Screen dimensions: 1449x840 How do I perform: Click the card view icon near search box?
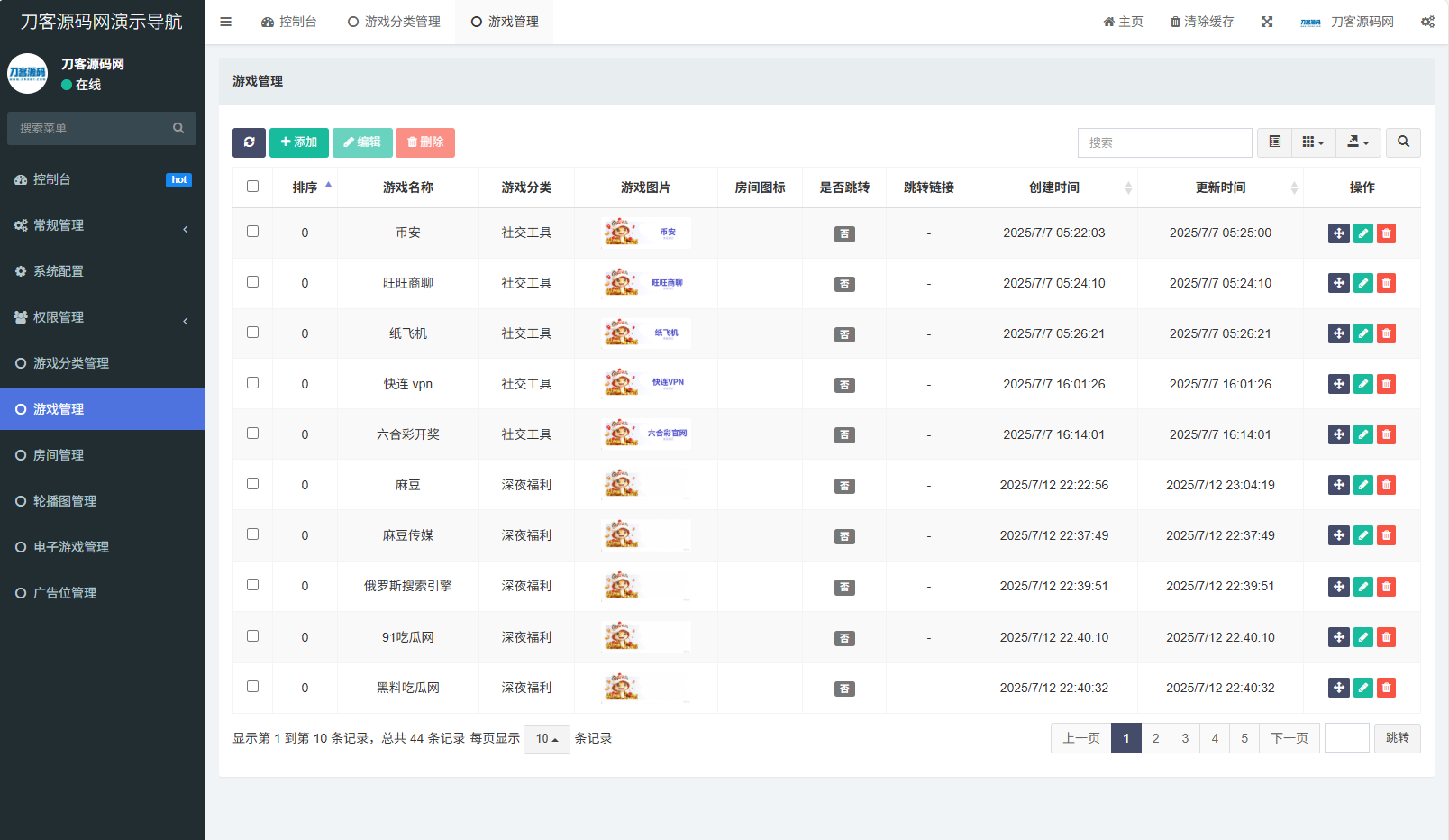pos(1274,142)
